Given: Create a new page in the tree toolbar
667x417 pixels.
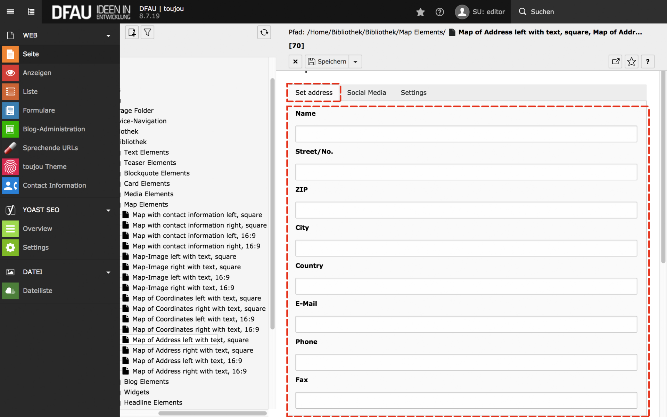Looking at the screenshot, I should coord(132,32).
